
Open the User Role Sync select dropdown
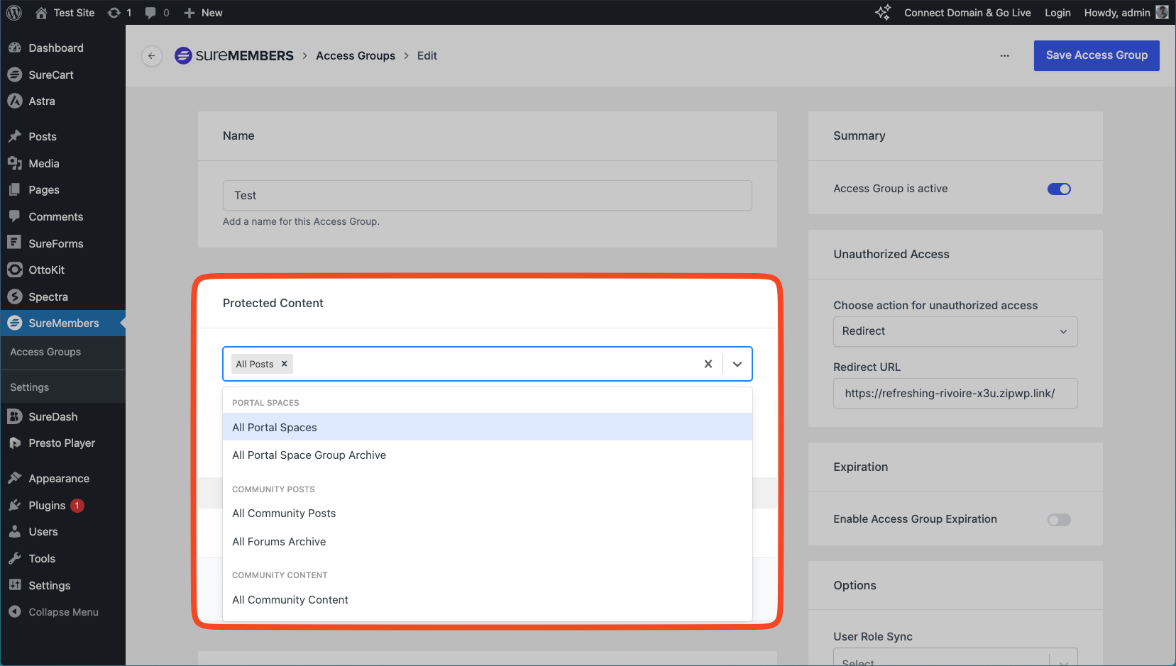(955, 660)
